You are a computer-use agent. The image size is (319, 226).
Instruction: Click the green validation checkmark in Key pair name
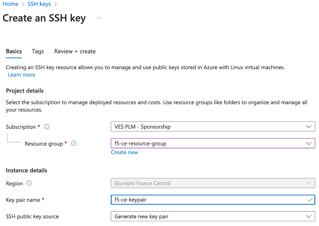[x=309, y=200]
